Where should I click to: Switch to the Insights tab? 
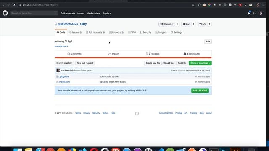[x=161, y=32]
